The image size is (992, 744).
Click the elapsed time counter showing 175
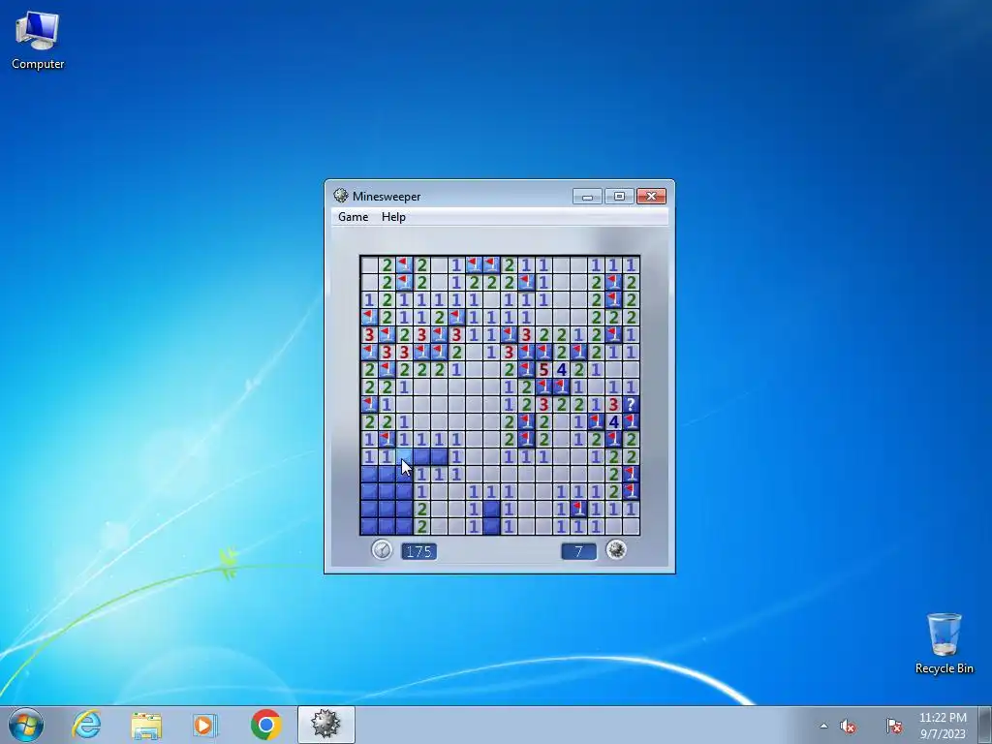click(418, 551)
